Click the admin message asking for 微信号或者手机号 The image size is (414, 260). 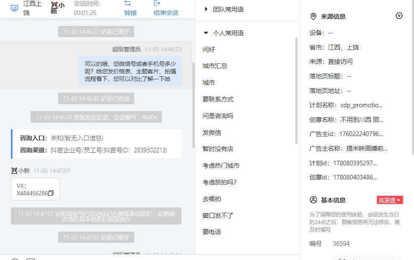[x=130, y=71]
